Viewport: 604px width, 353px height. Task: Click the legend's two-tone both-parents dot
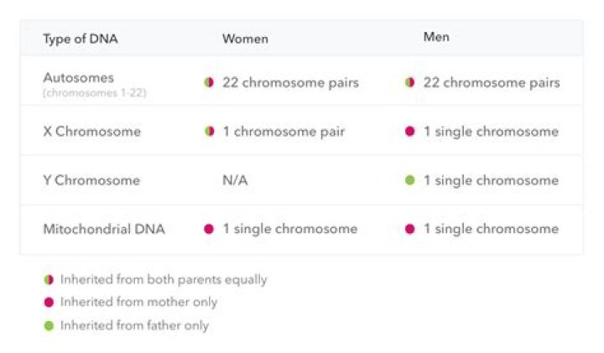[49, 280]
